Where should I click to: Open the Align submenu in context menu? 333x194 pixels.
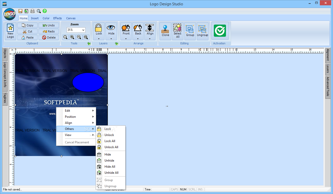(76, 123)
